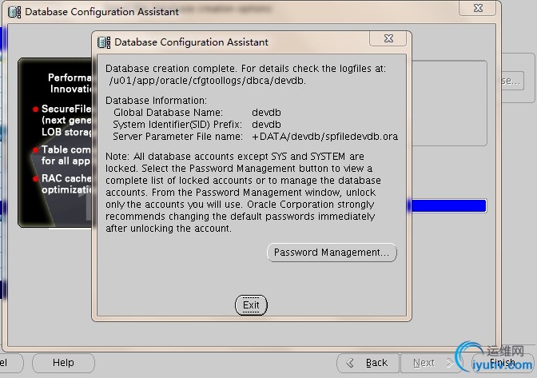Click the Global Database Name value devdb

[x=266, y=113]
